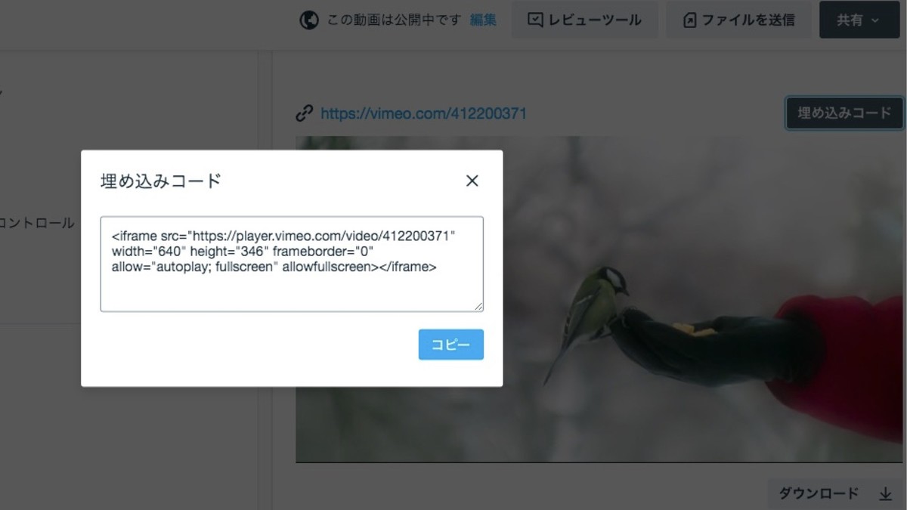The height and width of the screenshot is (510, 907).
Task: Click the この動画は公開中です status text
Action: point(394,20)
